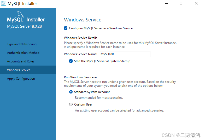205x140 pixels.
Task: Click the Windows Service Name field
Action: 125,54
